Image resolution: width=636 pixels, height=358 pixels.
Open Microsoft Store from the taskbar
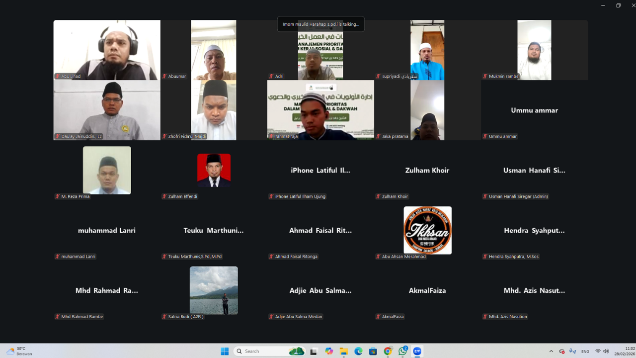[x=373, y=351]
